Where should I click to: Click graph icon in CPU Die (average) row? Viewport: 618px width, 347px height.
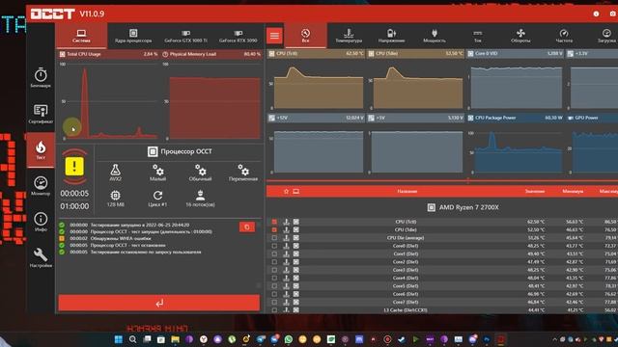point(296,238)
